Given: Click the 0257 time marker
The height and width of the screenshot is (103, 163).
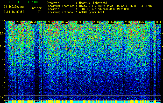Looking at the screenshot, I should [x=111, y=22].
